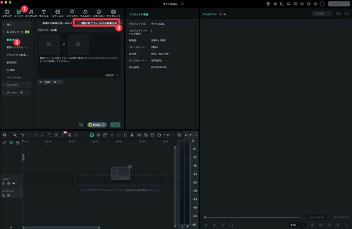The height and width of the screenshot is (229, 352).
Task: Open the メディア (Media) tab
Action: click(7, 14)
